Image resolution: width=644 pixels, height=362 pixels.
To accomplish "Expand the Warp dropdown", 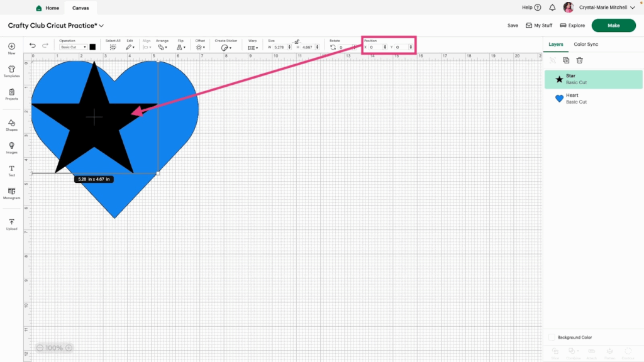I will click(x=253, y=48).
